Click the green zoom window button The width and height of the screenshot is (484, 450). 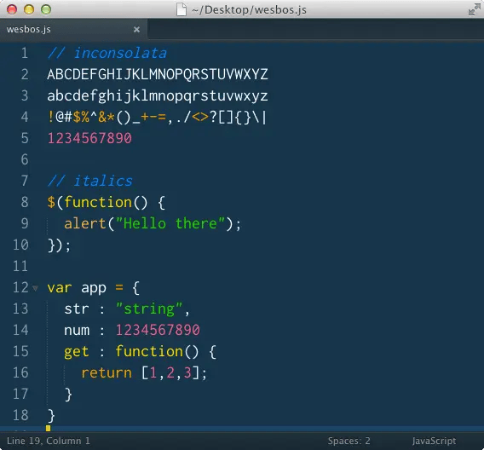pyautogui.click(x=46, y=9)
